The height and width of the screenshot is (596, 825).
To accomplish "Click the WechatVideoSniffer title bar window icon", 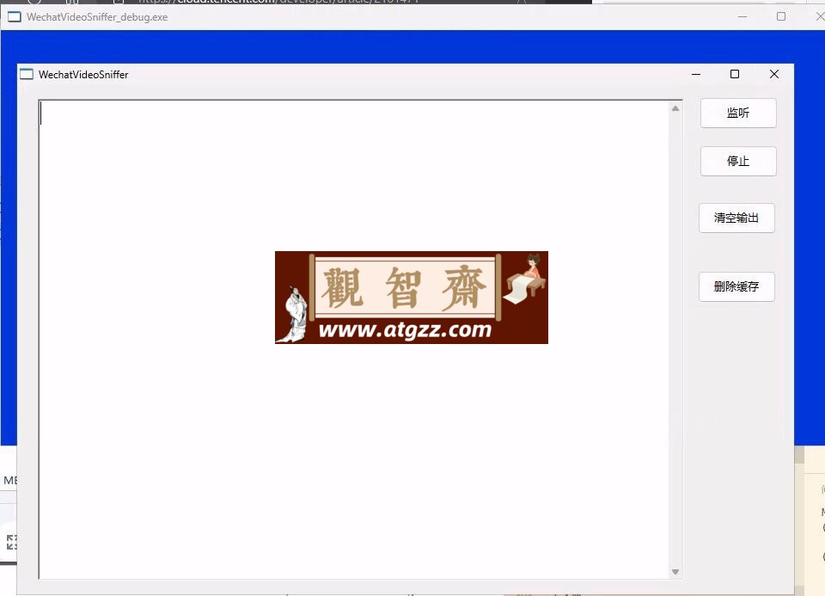I will (x=27, y=74).
